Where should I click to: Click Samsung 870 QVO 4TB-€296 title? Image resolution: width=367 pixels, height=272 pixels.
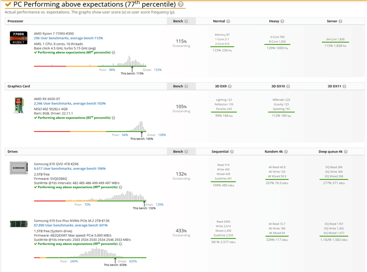pyautogui.click(x=56, y=164)
